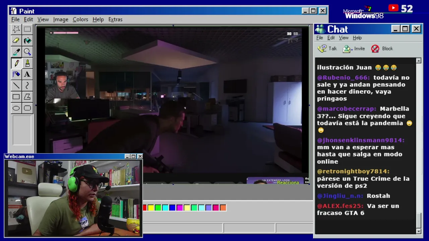
Task: Click the chat scrollbar down arrow
Action: click(x=419, y=231)
